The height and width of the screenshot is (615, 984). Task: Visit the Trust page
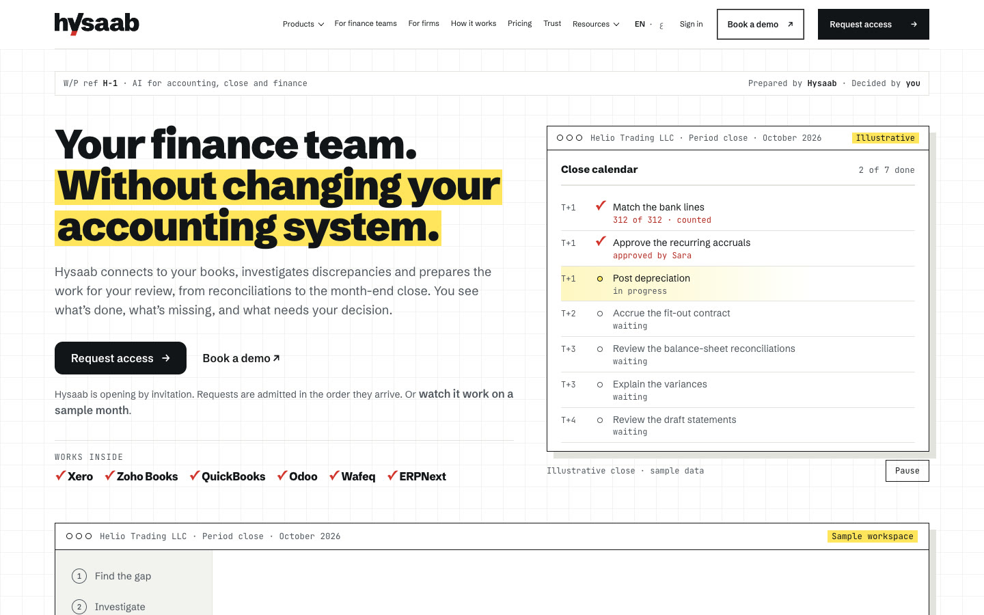click(x=552, y=24)
